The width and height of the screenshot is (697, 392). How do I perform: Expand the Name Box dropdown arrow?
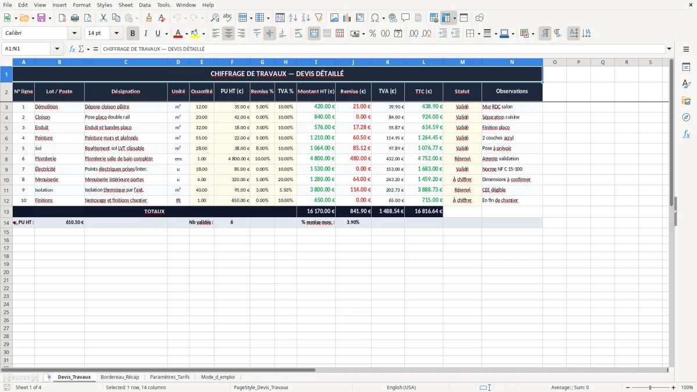[57, 49]
